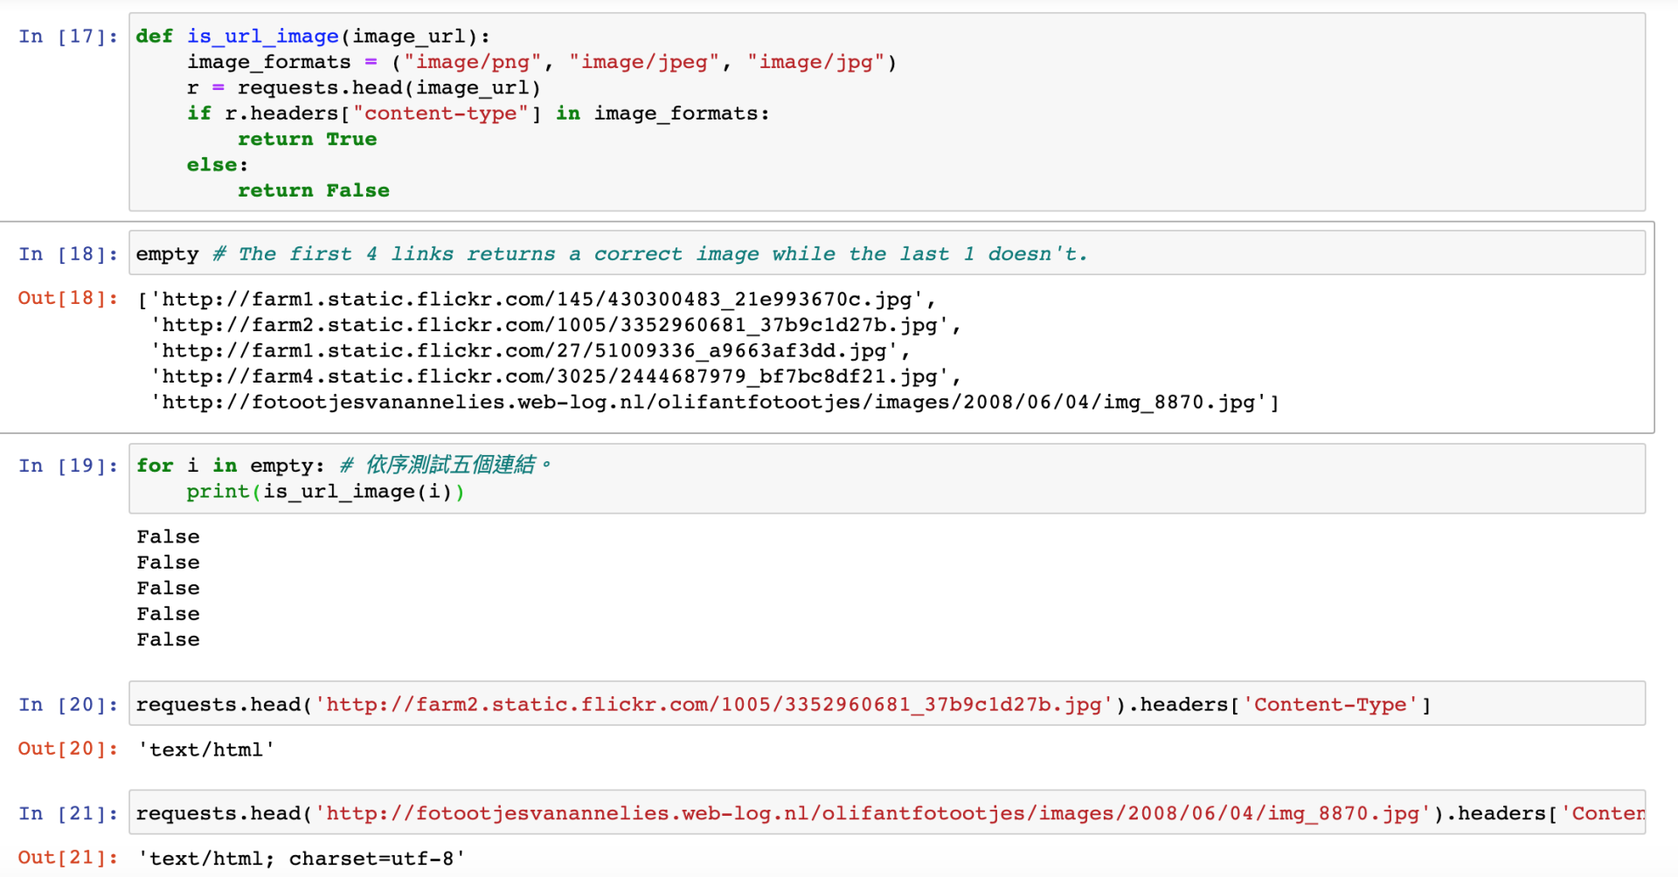This screenshot has width=1678, height=877.
Task: Click the last False in the output
Action: 168,640
